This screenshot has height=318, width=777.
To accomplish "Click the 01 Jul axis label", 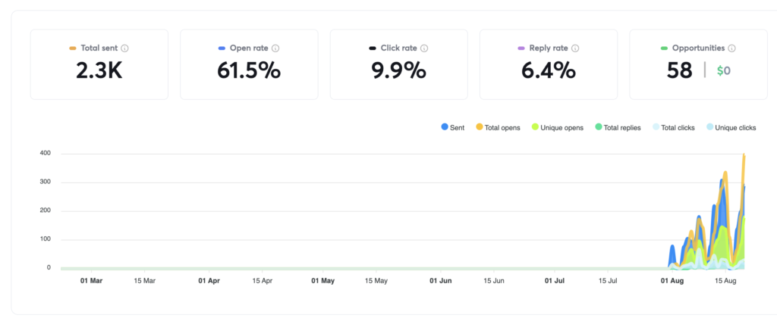I will tap(555, 281).
